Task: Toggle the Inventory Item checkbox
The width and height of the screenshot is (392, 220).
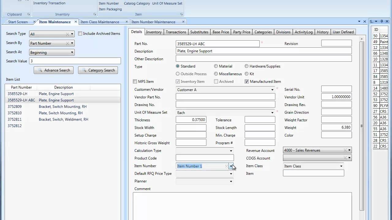Action: click(x=178, y=82)
